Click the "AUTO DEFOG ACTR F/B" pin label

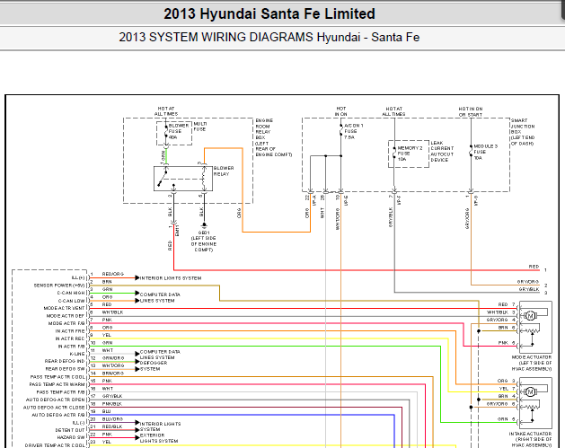point(58,415)
